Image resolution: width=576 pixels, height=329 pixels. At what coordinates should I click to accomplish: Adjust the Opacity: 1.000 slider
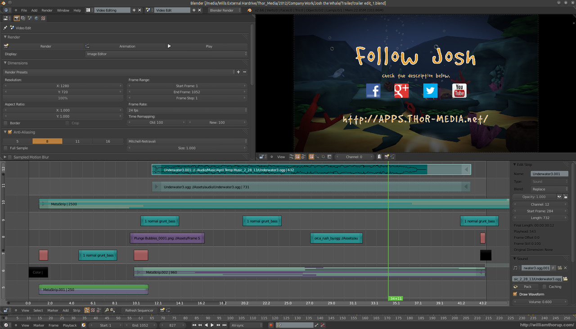click(534, 197)
